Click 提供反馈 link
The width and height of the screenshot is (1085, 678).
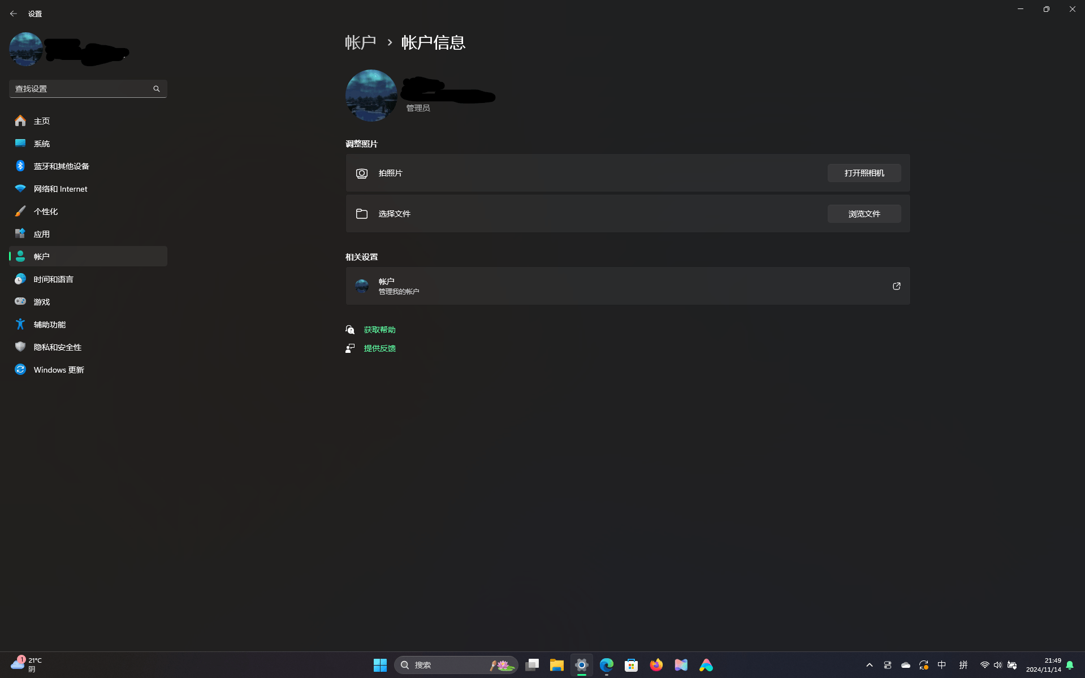379,348
